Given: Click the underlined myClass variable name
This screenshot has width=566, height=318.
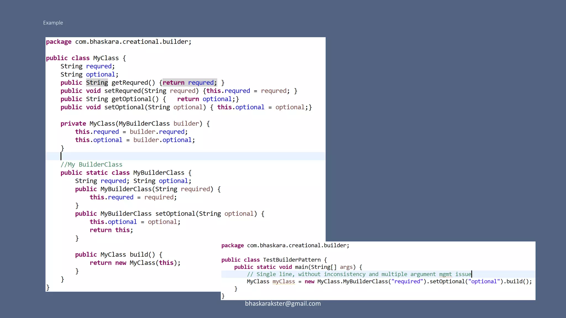Looking at the screenshot, I should tap(284, 281).
